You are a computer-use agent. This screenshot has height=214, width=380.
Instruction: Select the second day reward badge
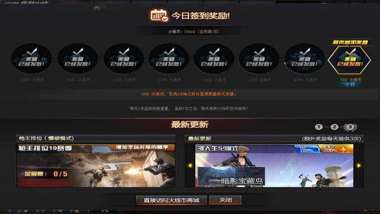77,58
